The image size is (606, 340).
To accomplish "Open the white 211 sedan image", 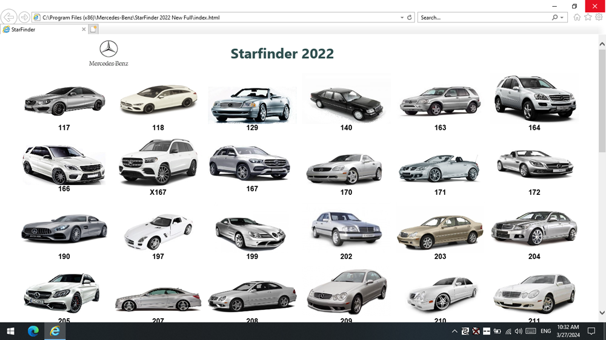I will point(534,293).
